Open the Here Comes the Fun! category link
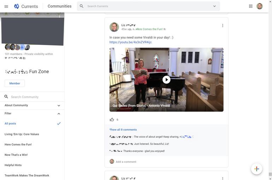This screenshot has height=180, width=272. 149,29
